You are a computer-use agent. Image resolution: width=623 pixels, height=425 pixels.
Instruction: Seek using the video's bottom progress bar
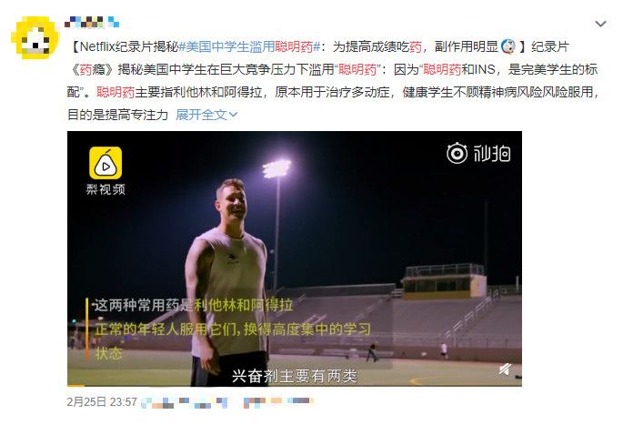click(295, 385)
